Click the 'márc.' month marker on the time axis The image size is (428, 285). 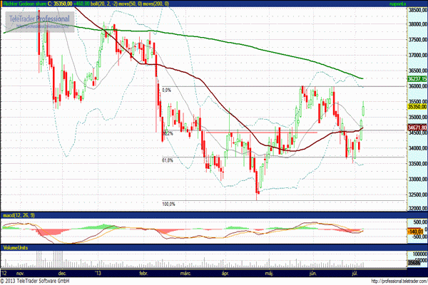pos(187,272)
